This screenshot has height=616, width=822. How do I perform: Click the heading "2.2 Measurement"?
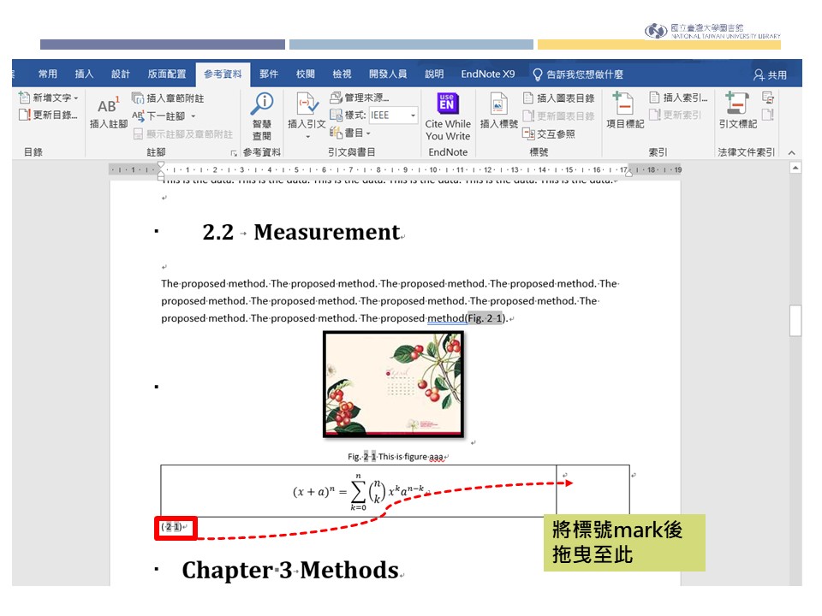[301, 232]
